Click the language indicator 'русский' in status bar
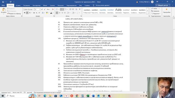This screenshot has width=175, height=98. 30,93
